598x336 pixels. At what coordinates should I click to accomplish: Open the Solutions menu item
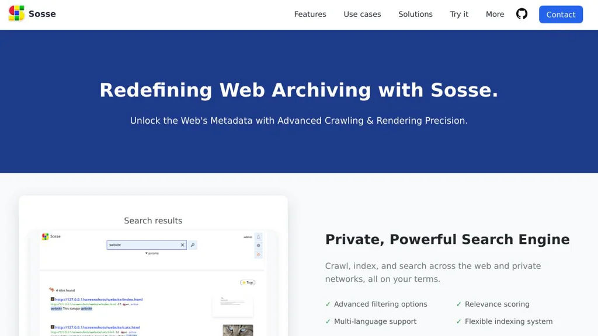[415, 14]
